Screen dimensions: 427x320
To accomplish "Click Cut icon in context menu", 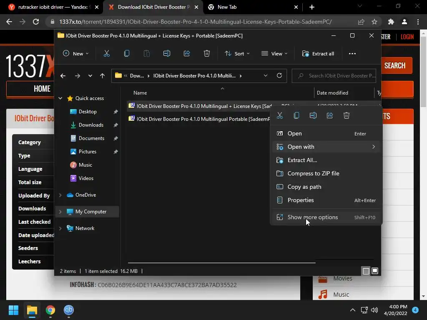I will pyautogui.click(x=280, y=116).
